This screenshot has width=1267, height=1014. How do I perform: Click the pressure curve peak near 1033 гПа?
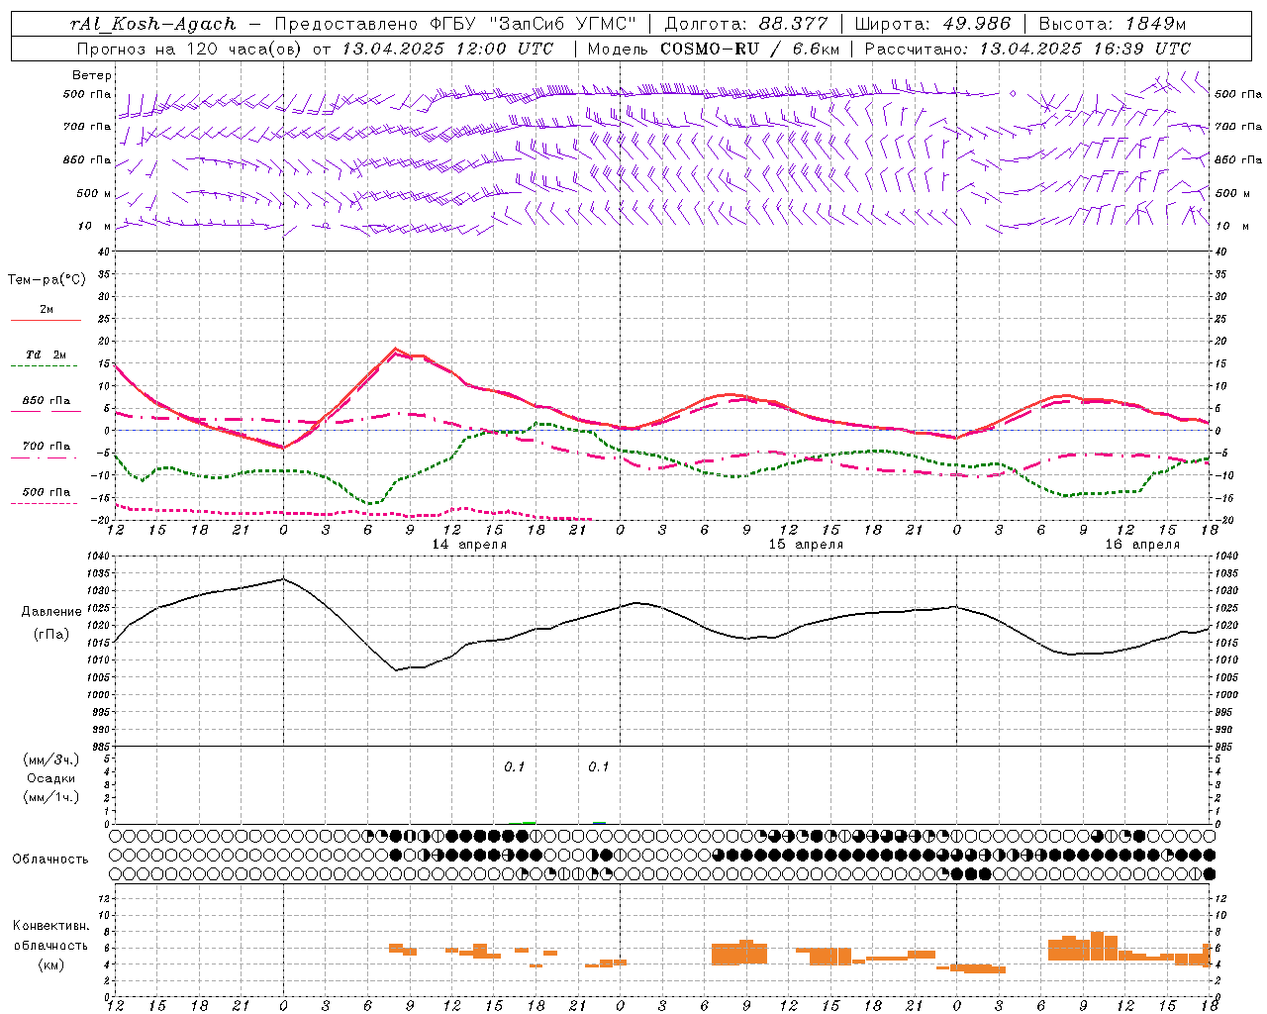click(284, 579)
